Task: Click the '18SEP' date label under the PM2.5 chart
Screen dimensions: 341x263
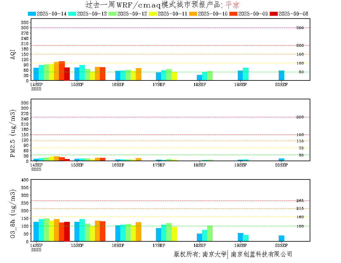Action: (x=200, y=165)
